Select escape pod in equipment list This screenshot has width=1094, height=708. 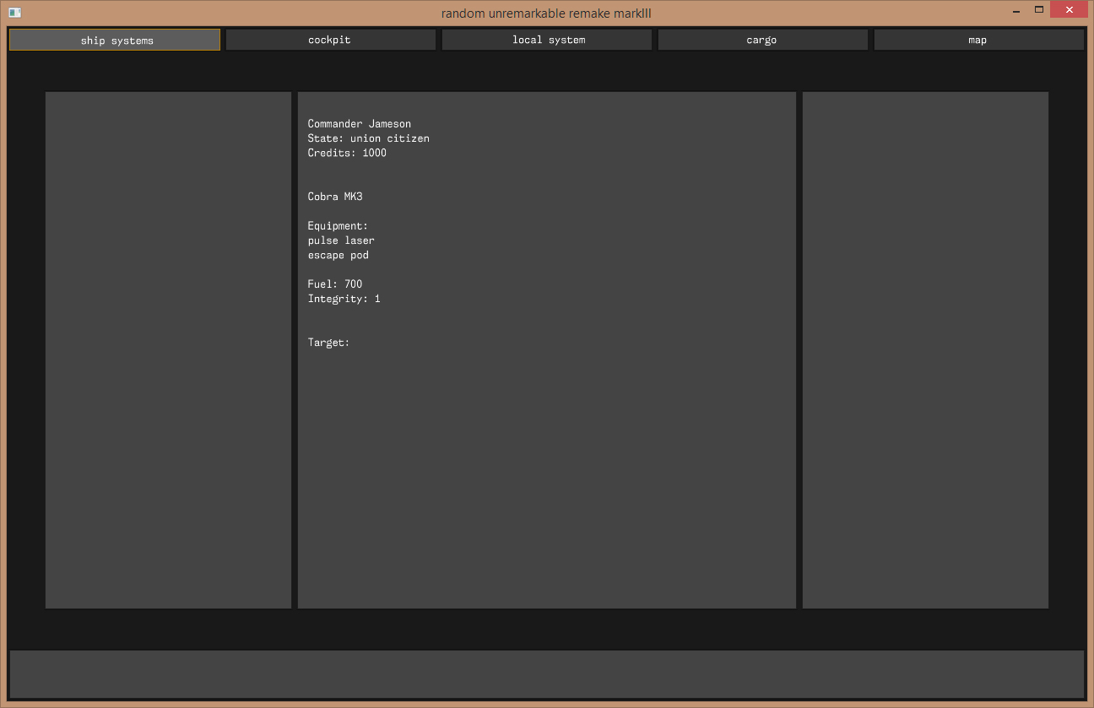(338, 255)
